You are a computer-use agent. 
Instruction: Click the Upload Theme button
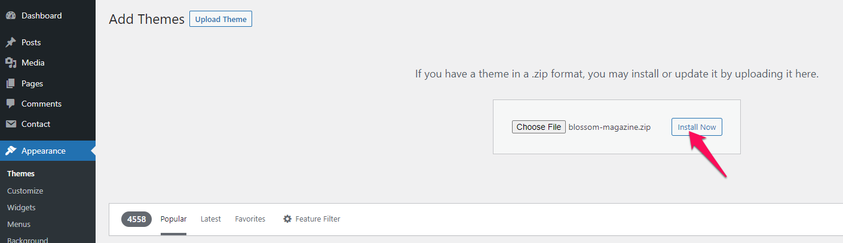tap(220, 19)
